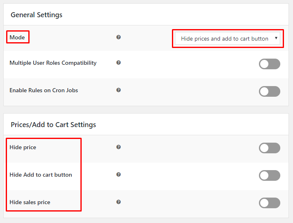Click the Enable Rules on Cron Jobs label
This screenshot has height=223, width=293.
click(x=43, y=90)
